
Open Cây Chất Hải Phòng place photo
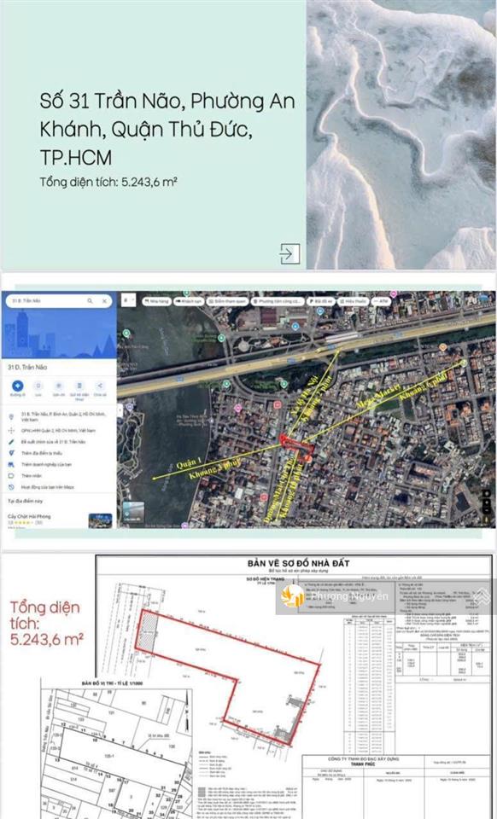100,520
